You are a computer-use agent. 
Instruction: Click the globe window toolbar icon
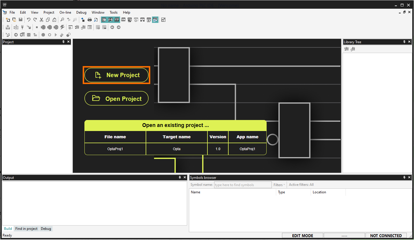click(70, 27)
